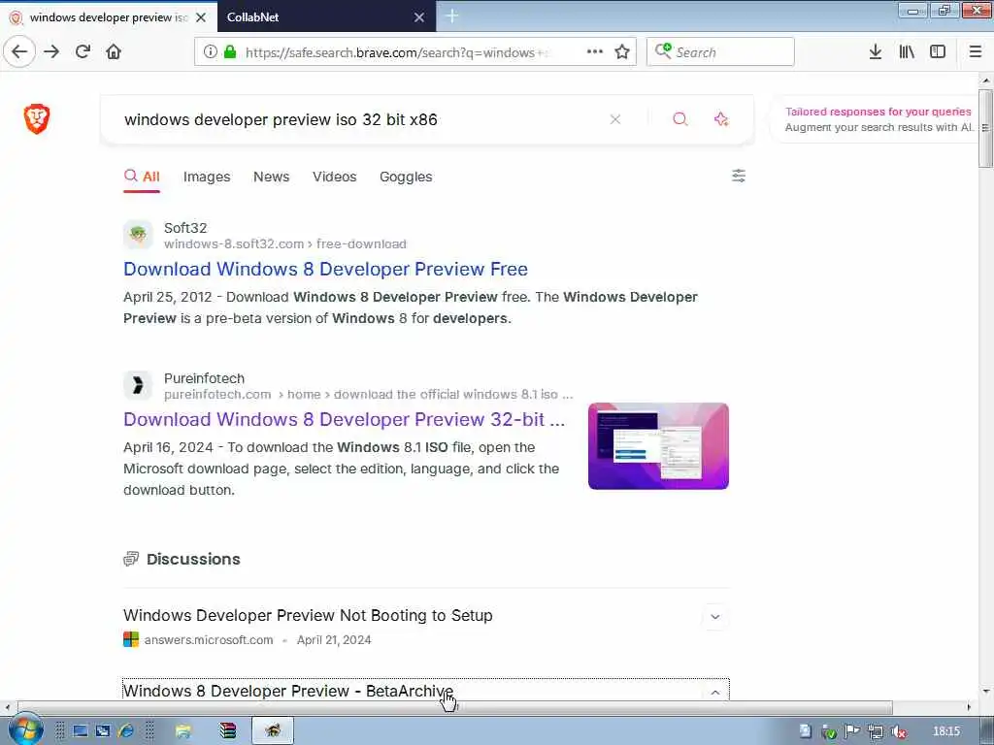
Task: Ask AI with the sparkle icon
Action: (x=721, y=119)
